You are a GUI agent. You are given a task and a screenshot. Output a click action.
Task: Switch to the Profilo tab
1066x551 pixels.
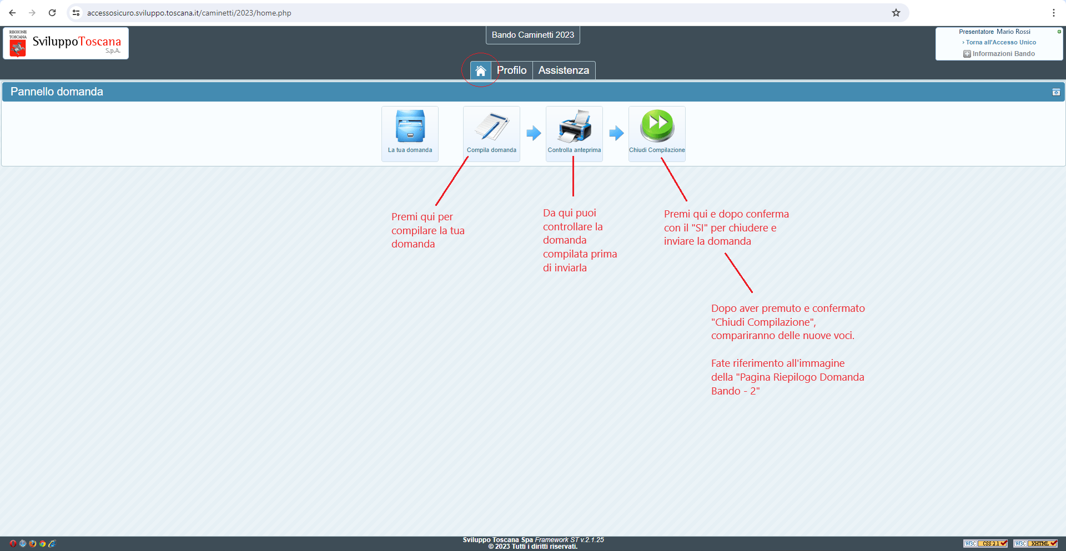click(511, 70)
